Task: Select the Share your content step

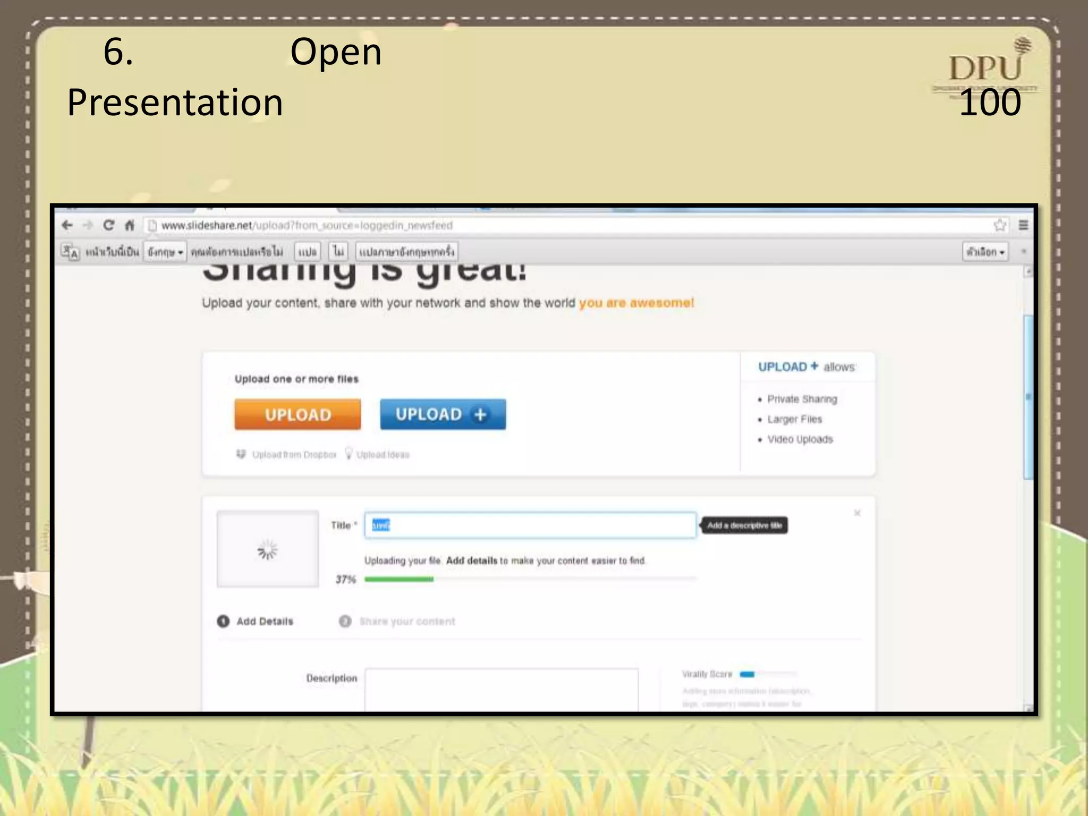Action: [397, 622]
